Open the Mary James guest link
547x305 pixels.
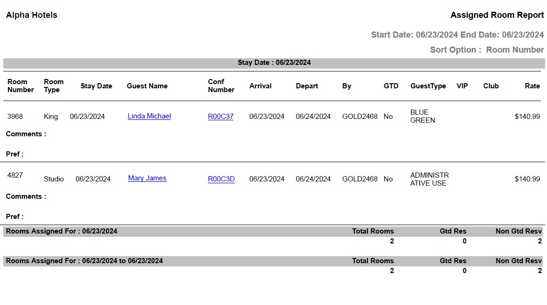pos(147,178)
